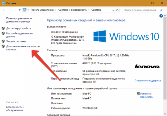
Task: Expand the address bar history dropdown
Action: 113,10
